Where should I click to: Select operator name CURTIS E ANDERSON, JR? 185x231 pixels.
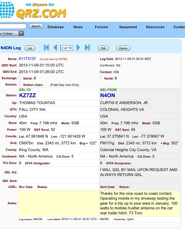pyautogui.click(x=124, y=103)
